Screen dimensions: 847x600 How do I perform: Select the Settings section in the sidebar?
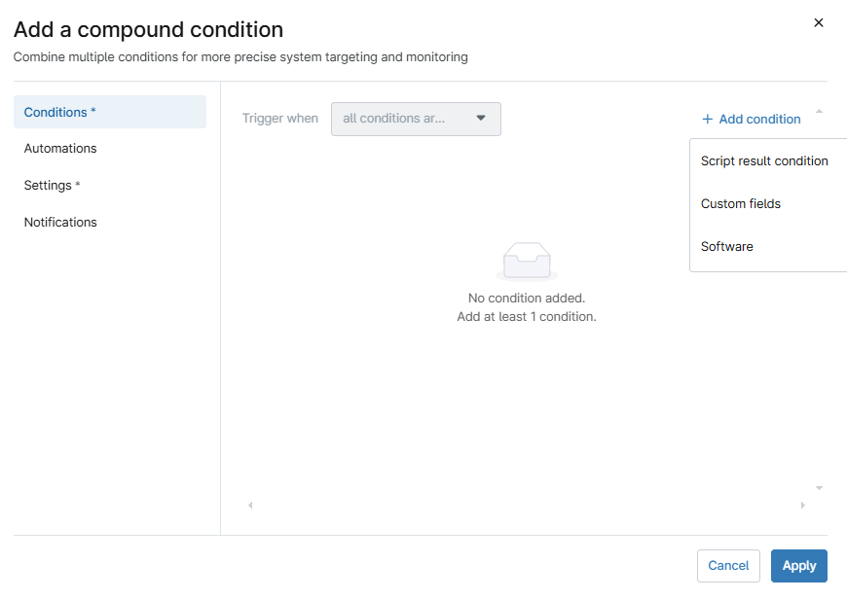click(x=52, y=185)
